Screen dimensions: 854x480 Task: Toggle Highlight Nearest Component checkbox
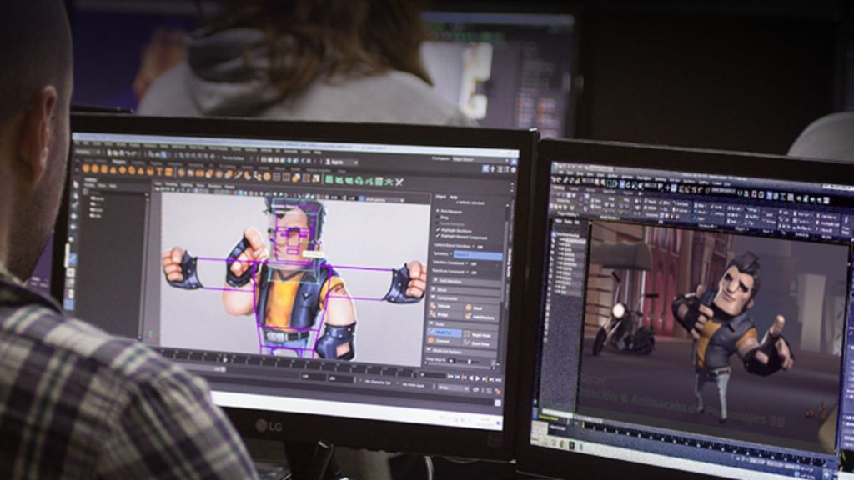[x=439, y=237]
